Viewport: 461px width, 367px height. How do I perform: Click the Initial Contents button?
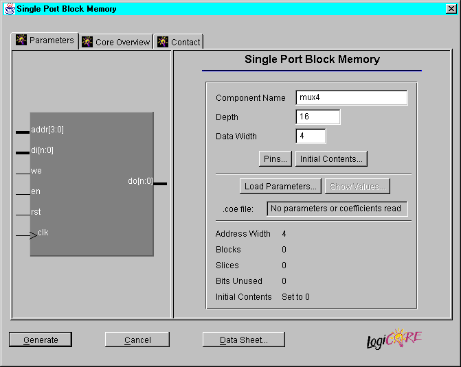click(332, 159)
